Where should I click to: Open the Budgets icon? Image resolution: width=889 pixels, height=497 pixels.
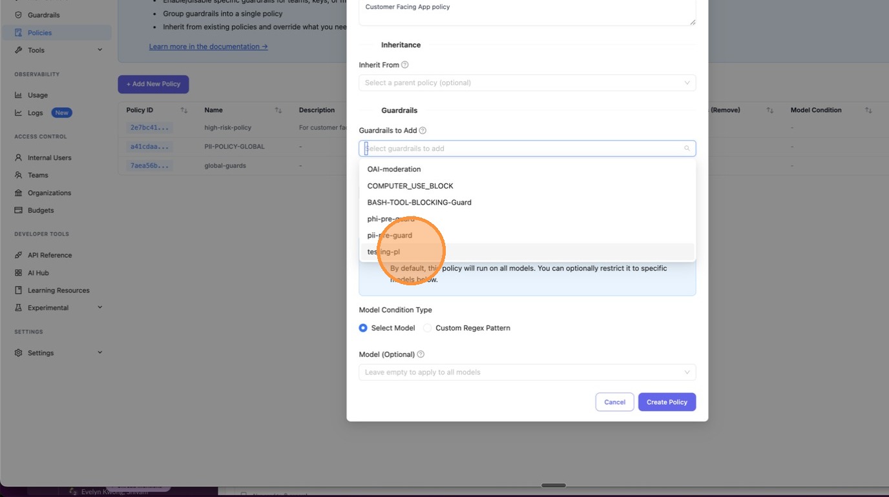pos(18,210)
